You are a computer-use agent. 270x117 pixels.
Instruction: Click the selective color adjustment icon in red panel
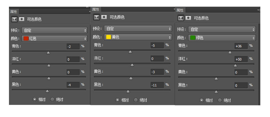(x=14, y=19)
